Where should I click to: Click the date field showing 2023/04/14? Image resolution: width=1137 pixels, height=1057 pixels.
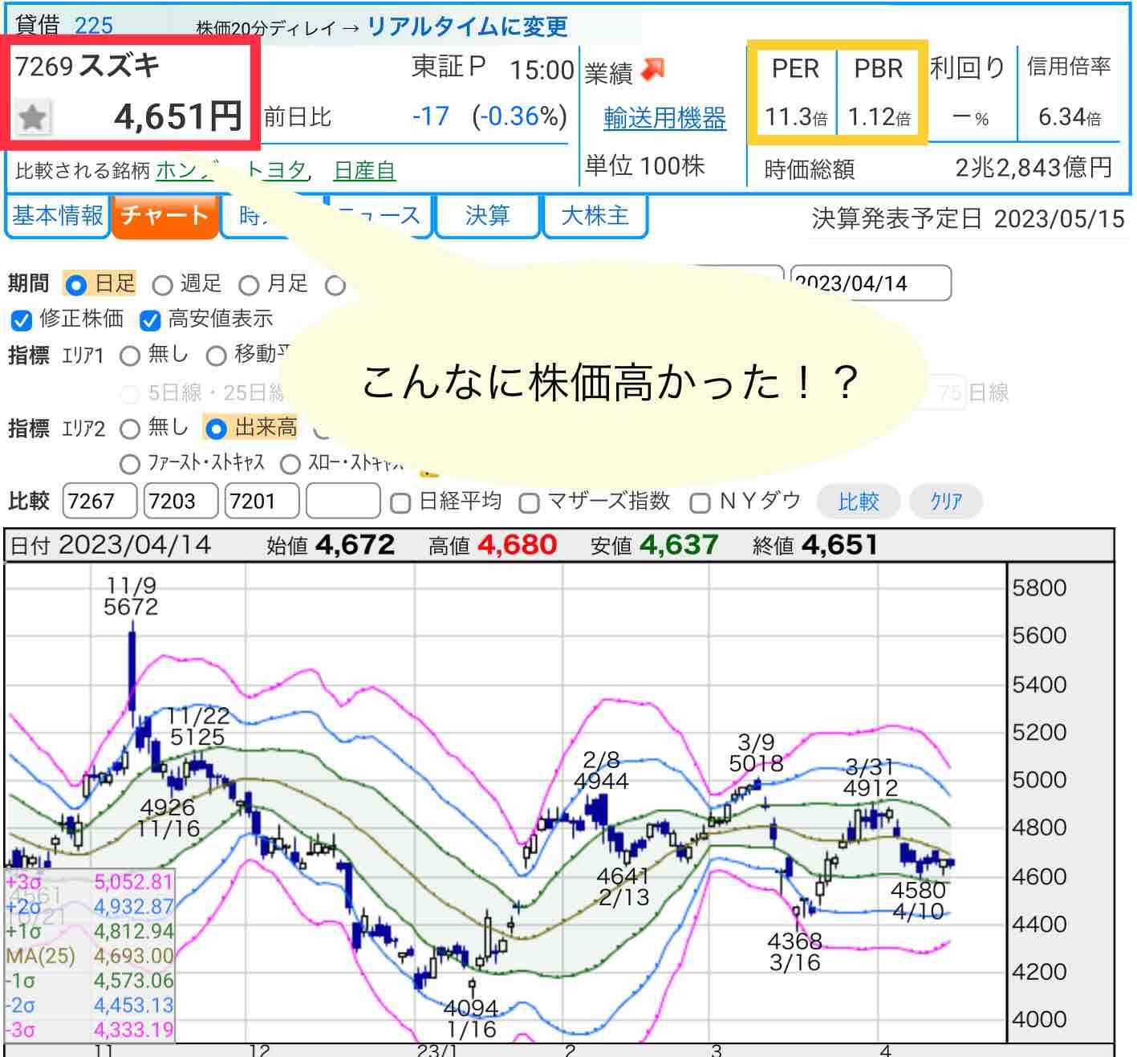[871, 283]
